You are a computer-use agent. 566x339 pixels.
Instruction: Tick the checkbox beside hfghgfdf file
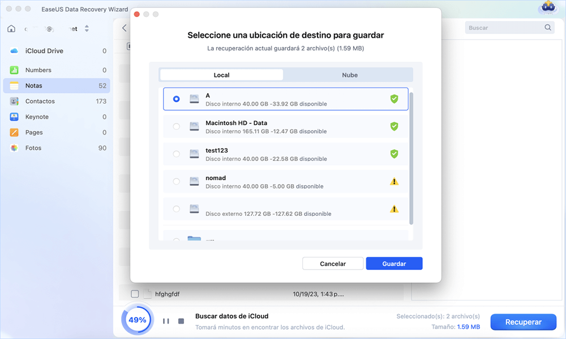pyautogui.click(x=135, y=294)
